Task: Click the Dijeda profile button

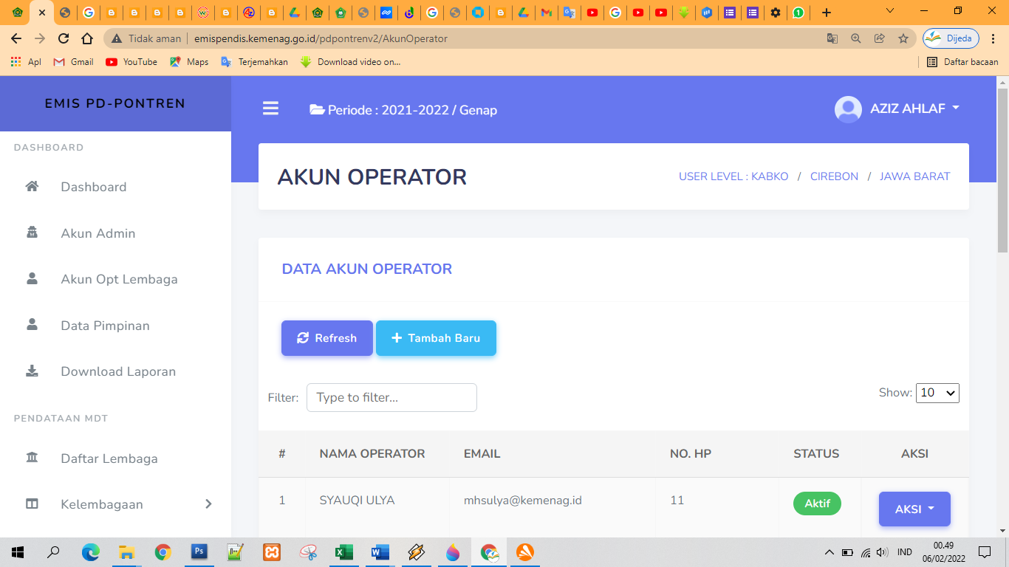Action: pyautogui.click(x=951, y=38)
